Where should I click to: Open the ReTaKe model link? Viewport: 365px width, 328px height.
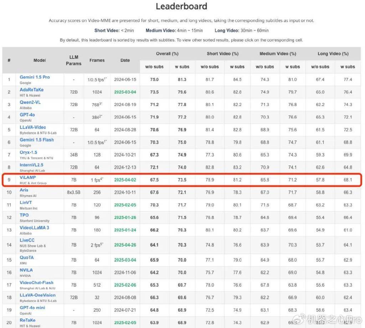[x=28, y=320]
